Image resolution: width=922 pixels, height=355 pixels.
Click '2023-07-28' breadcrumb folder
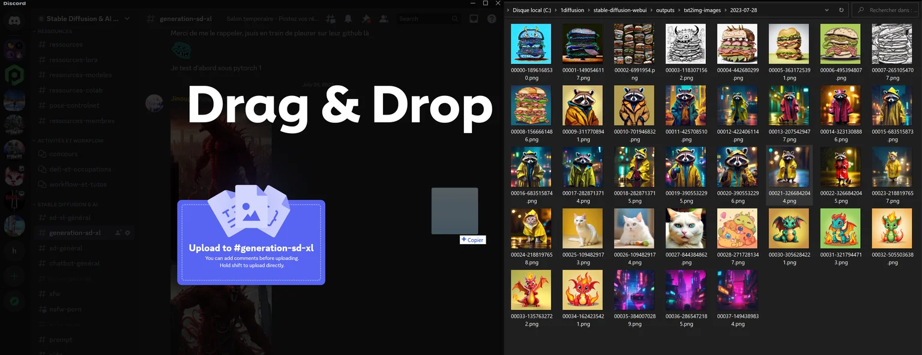click(x=743, y=10)
